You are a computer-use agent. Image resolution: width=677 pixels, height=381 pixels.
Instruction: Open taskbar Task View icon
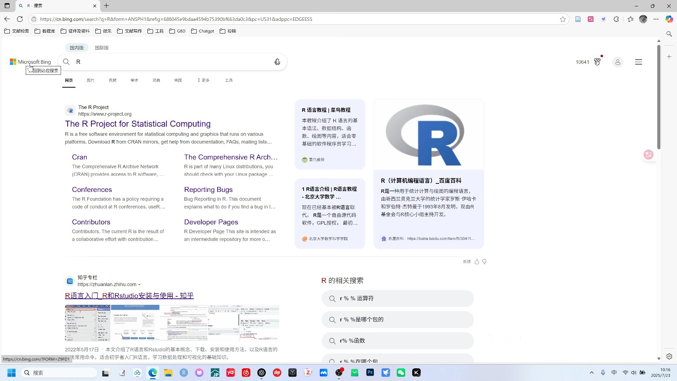tap(105, 373)
